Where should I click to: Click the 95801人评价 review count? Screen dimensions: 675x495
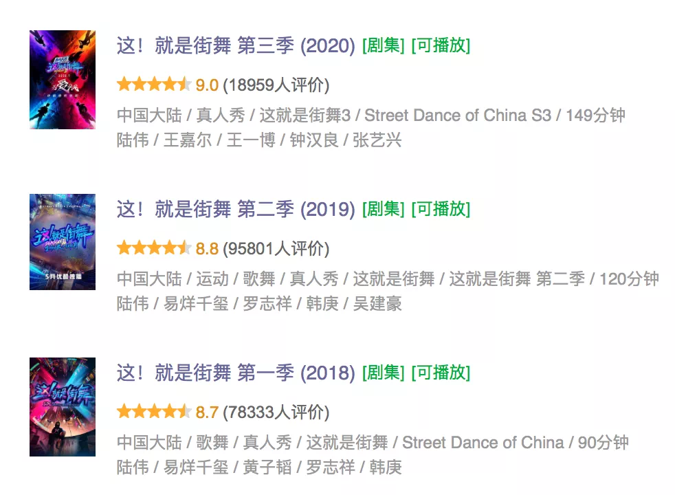pos(276,248)
